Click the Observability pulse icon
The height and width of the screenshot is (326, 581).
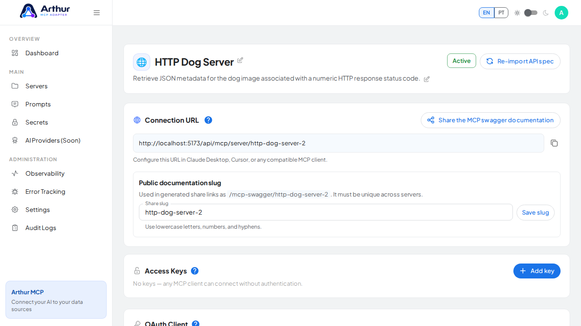(15, 173)
